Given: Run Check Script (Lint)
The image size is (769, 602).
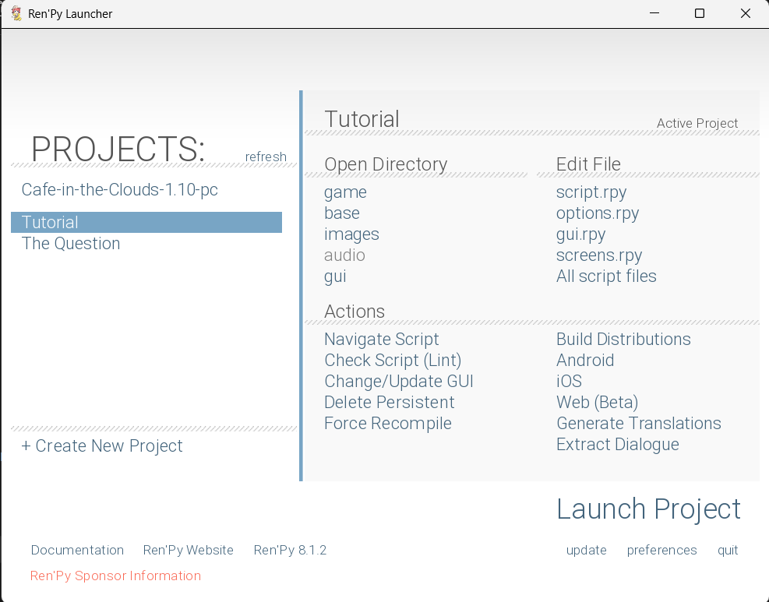Looking at the screenshot, I should (x=393, y=361).
